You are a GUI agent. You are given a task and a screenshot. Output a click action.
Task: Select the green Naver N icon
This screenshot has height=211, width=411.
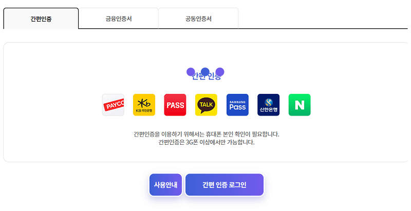coord(300,105)
